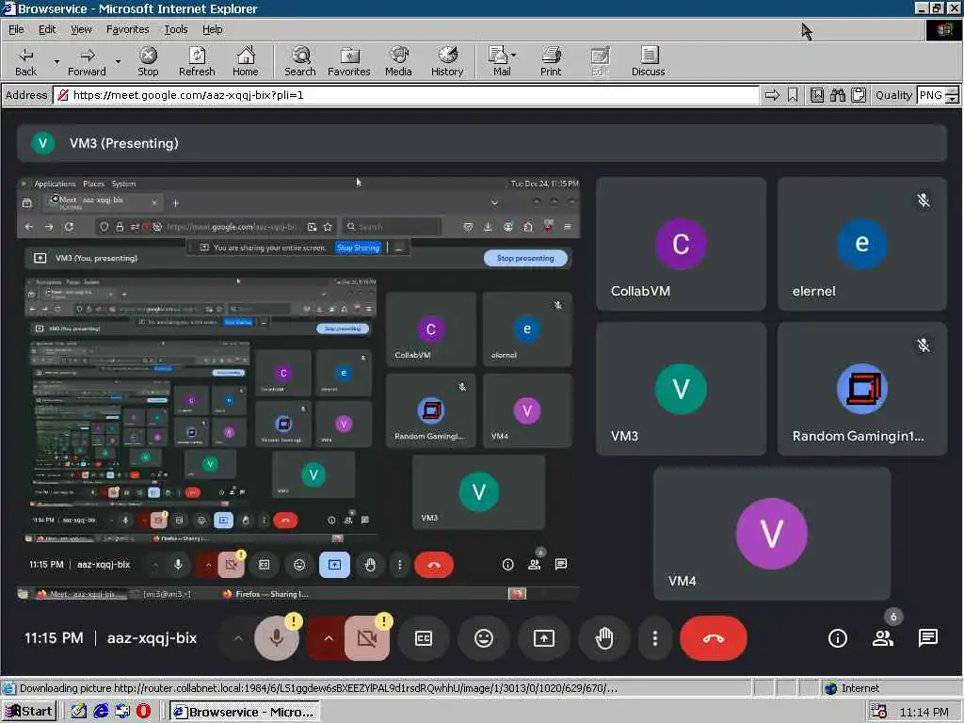964x723 pixels.
Task: Open the Favorites menu
Action: click(x=127, y=29)
